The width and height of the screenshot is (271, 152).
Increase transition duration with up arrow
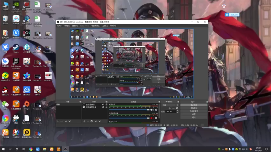click(x=178, y=111)
